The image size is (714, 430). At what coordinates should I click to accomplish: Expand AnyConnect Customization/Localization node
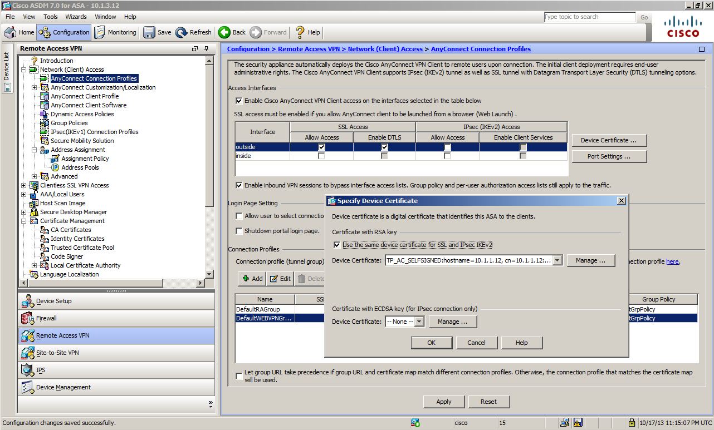tap(35, 87)
